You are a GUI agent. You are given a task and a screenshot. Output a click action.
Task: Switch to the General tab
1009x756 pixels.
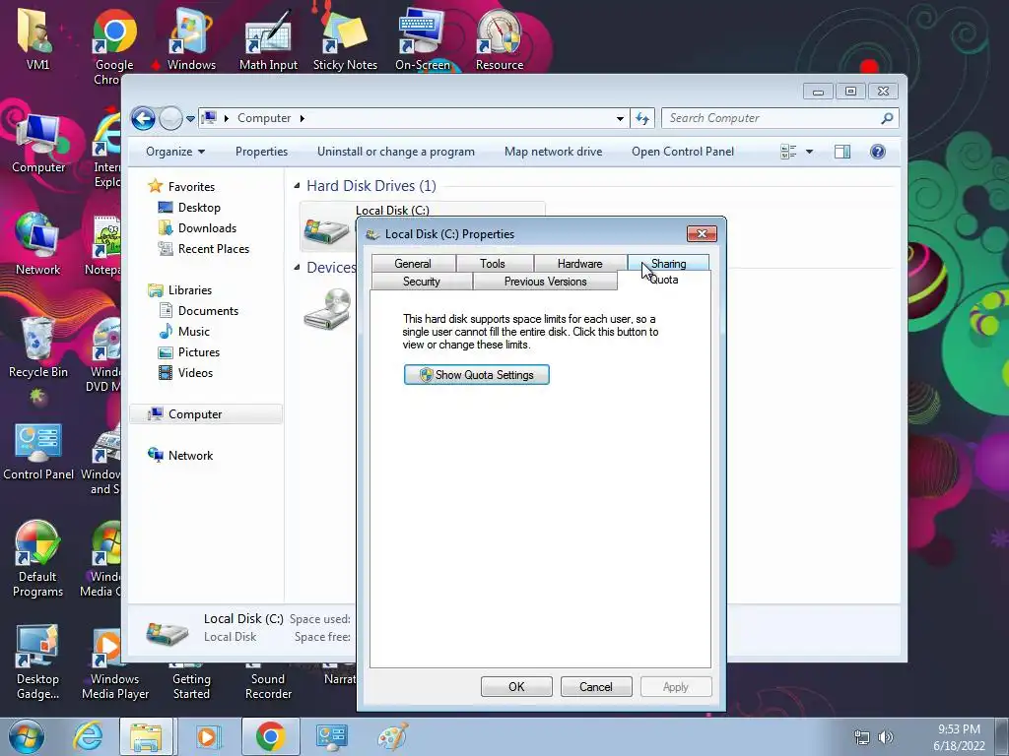pyautogui.click(x=413, y=264)
